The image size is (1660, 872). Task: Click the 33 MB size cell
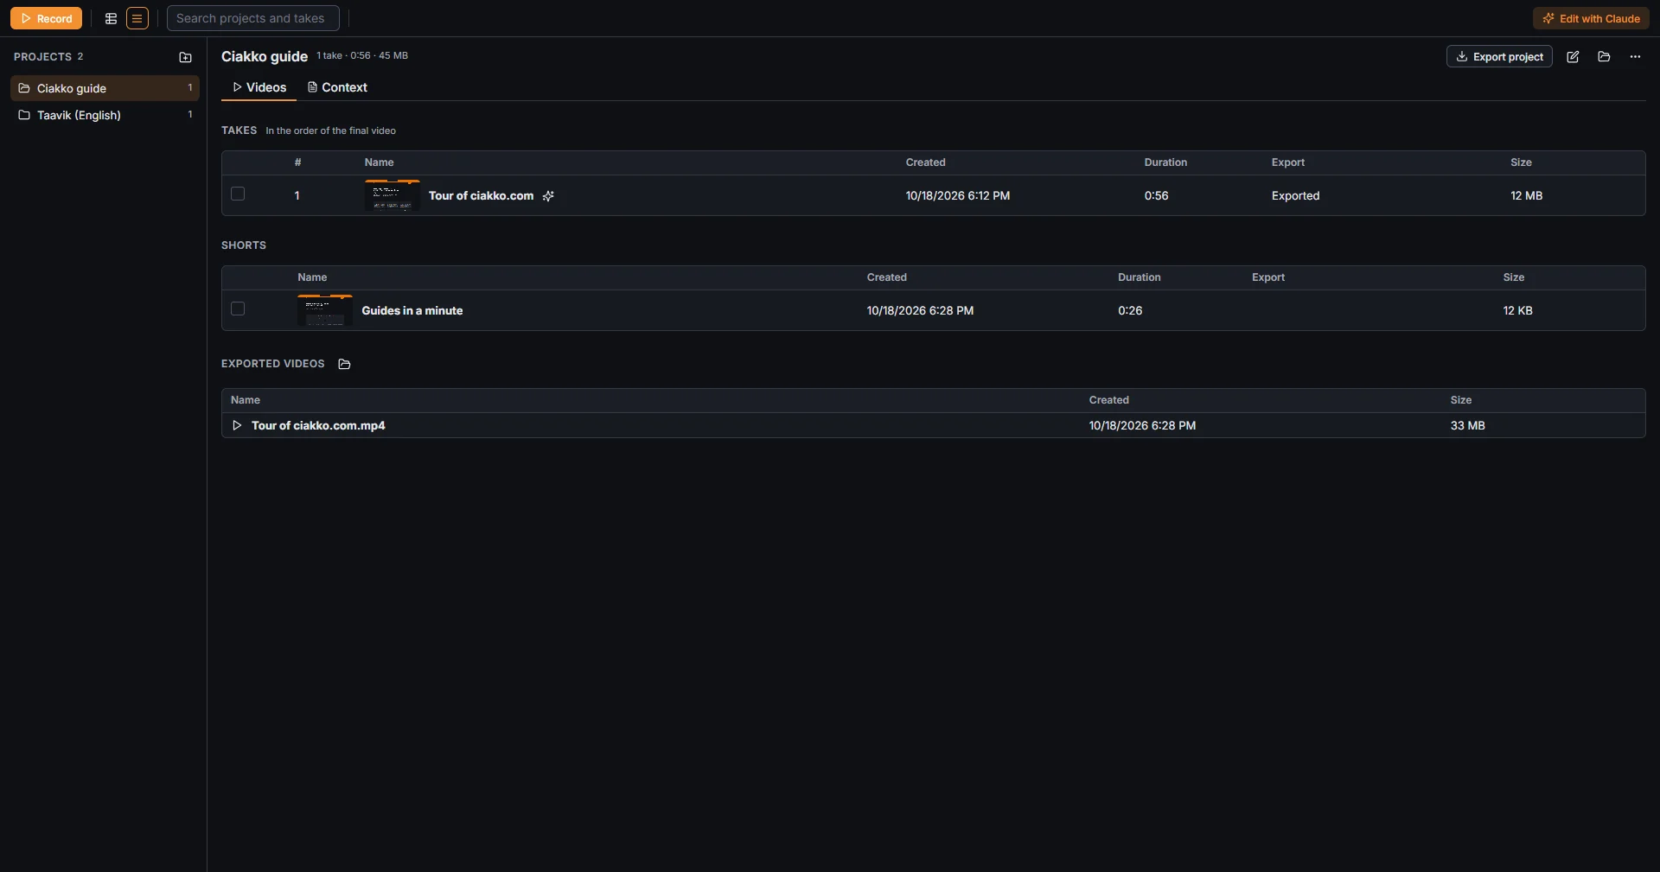coord(1467,426)
